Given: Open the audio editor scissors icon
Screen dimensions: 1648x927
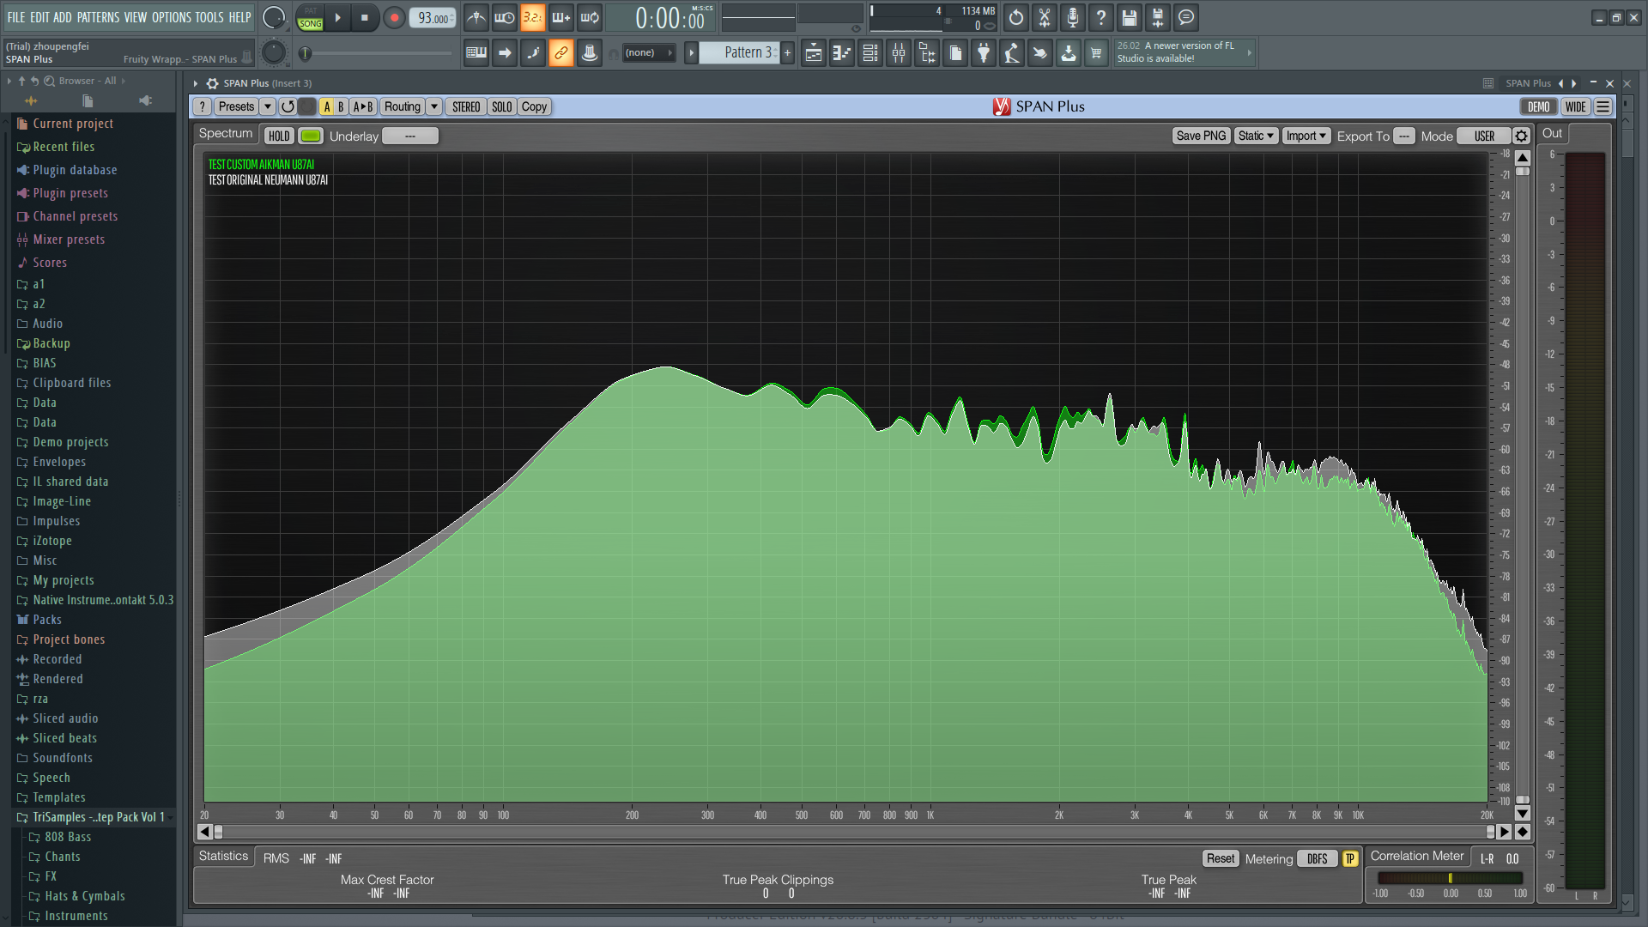Looking at the screenshot, I should point(1045,17).
